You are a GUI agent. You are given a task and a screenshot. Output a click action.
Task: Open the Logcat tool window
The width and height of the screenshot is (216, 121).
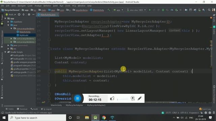(x=47, y=109)
